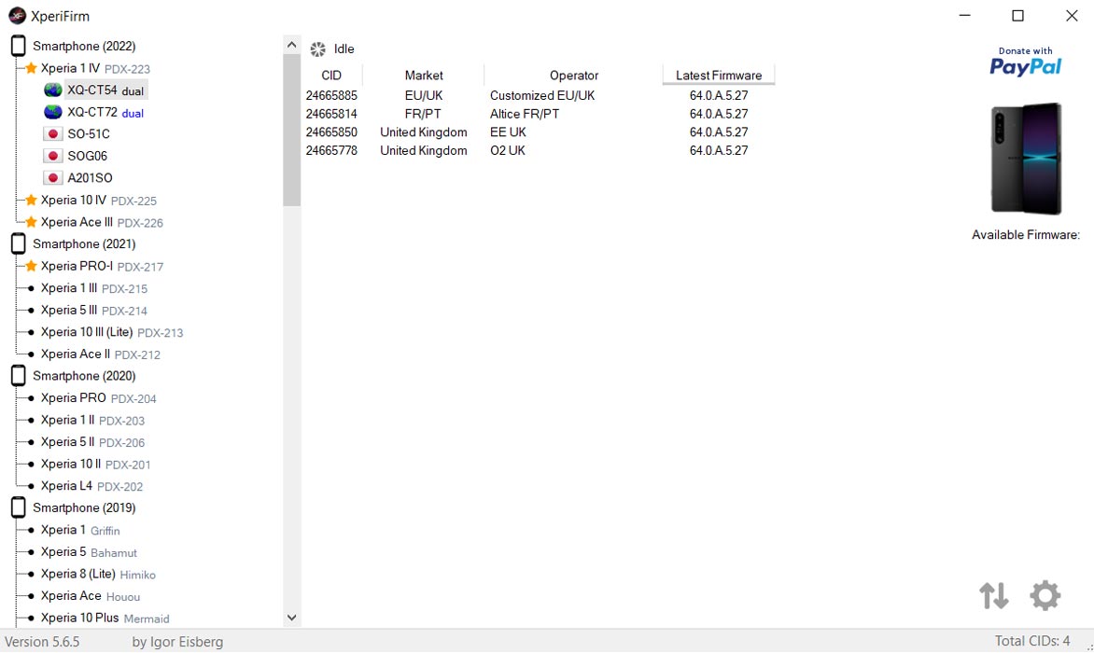Expand Xperia 5 III PDX-214
1094x653 pixels.
coord(94,310)
